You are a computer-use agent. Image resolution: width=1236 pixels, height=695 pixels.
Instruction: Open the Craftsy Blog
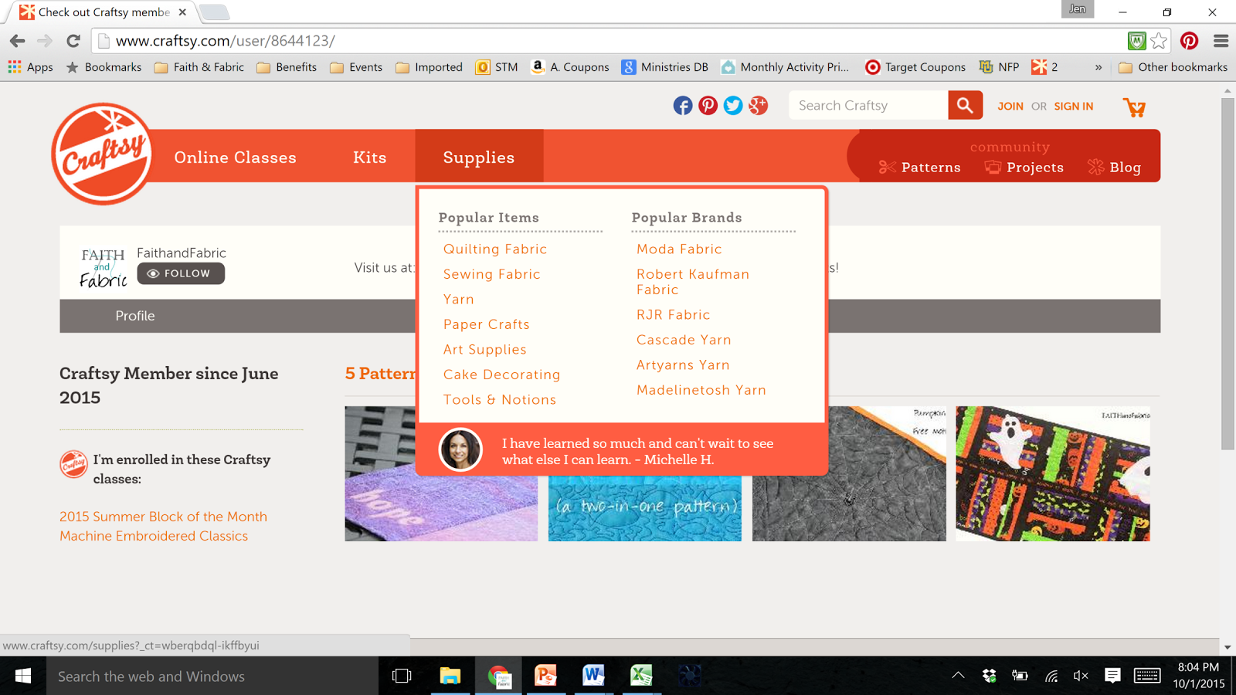click(1114, 167)
